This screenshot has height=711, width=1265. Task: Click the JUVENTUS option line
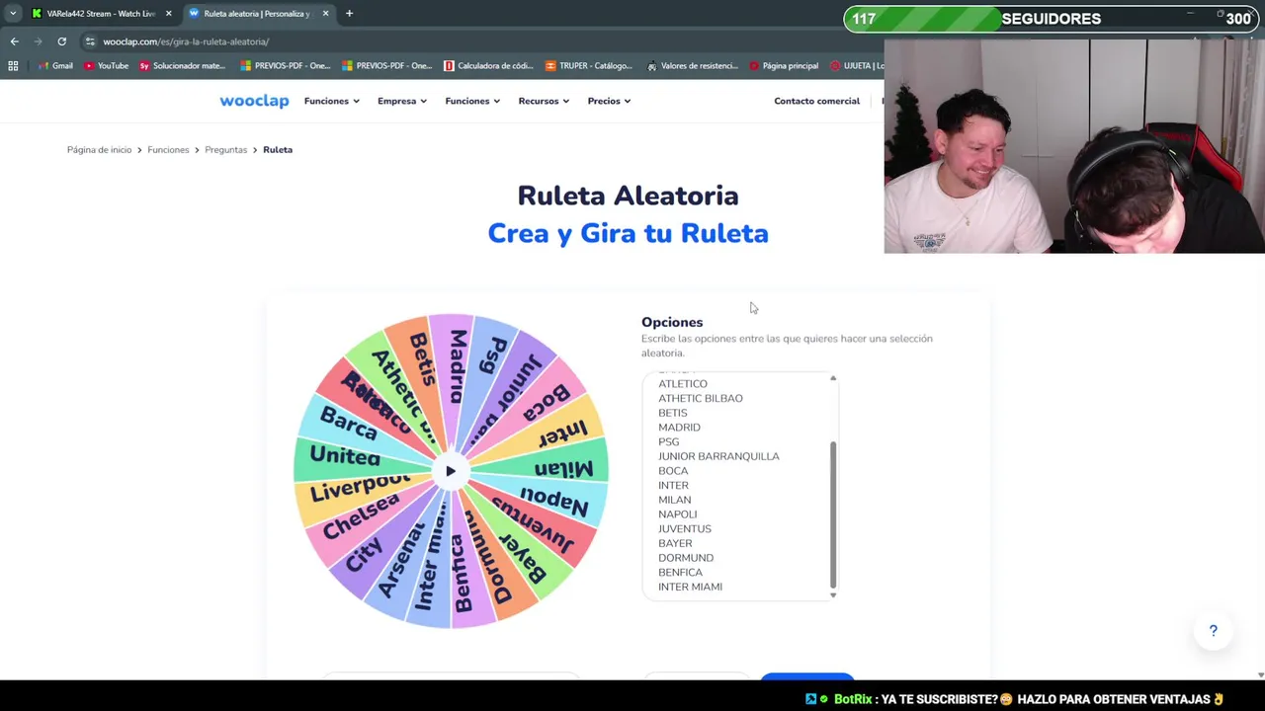[x=685, y=529]
